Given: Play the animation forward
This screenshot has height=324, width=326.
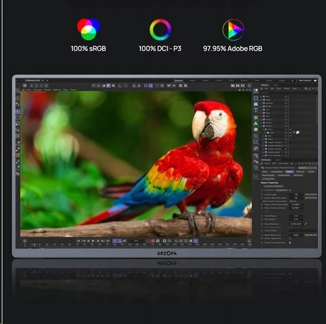Looking at the screenshot, I should coord(93,241).
